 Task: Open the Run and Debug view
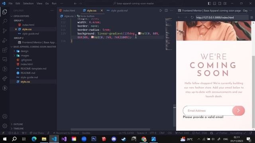5,40
